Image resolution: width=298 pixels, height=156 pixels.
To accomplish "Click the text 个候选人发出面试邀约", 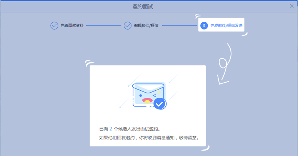I will 136,129.
